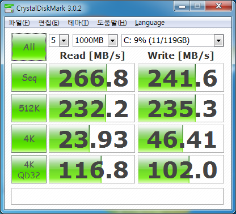Click the CrystalDiskMark title bar icon

[x=9, y=8]
